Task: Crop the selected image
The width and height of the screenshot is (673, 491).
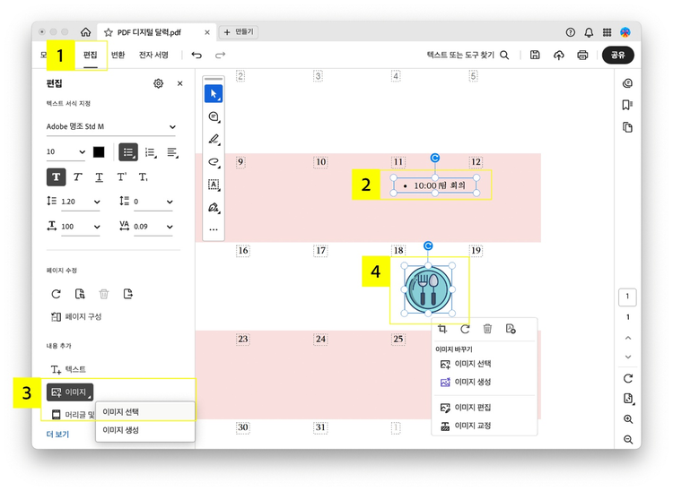Action: (442, 329)
